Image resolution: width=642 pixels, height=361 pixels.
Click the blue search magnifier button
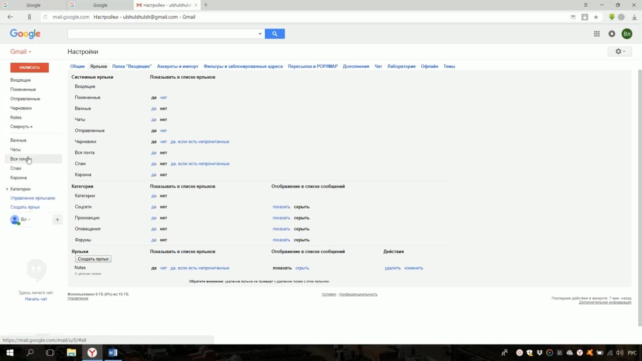pos(274,34)
